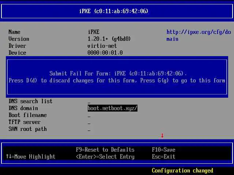Click the Submit Fail For Form message

coord(118,74)
